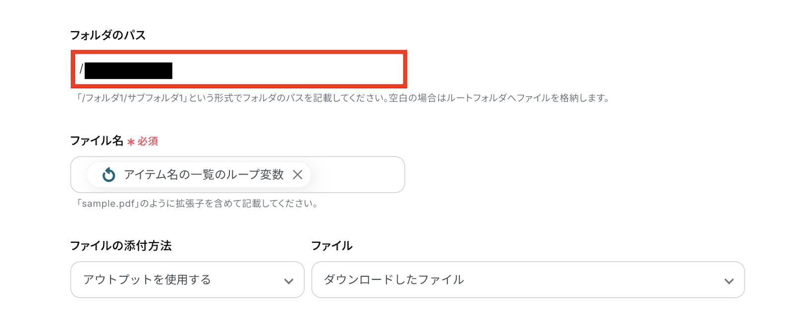Click the ダウンロードしたファイル selected value text

click(x=394, y=280)
